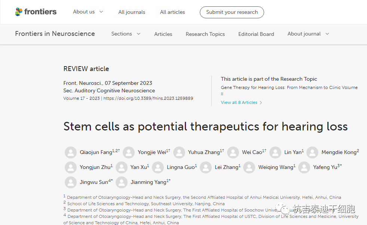Click the article DOI link
The width and height of the screenshot is (367, 225).
148,98
